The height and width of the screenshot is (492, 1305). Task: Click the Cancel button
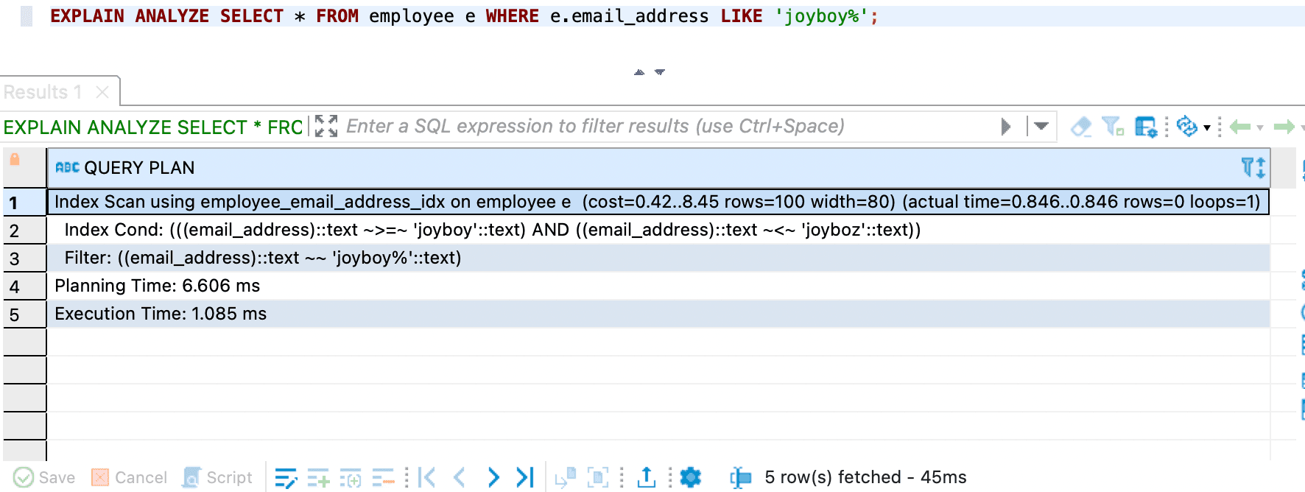click(129, 477)
